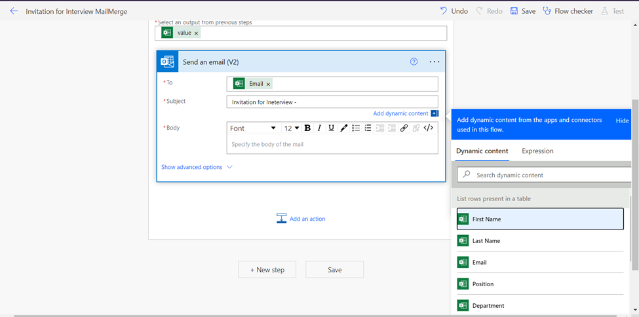The image size is (639, 317).
Task: Open the ellipsis menu of Send an email
Action: [435, 62]
